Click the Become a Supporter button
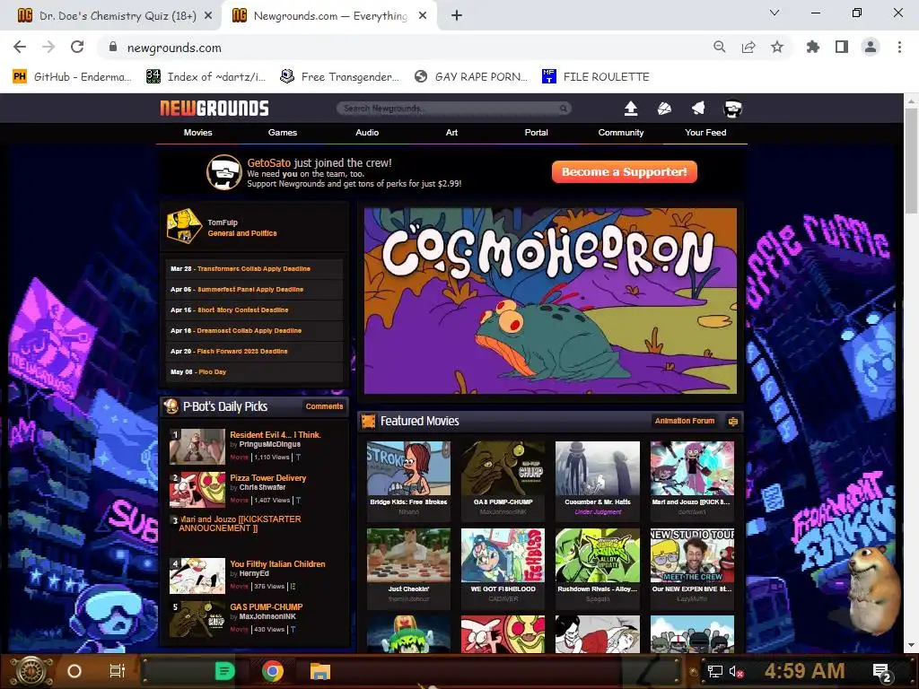The width and height of the screenshot is (919, 689). tap(625, 171)
